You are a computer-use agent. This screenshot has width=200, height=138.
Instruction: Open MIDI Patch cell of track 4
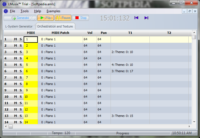pyautogui.click(x=60, y=59)
